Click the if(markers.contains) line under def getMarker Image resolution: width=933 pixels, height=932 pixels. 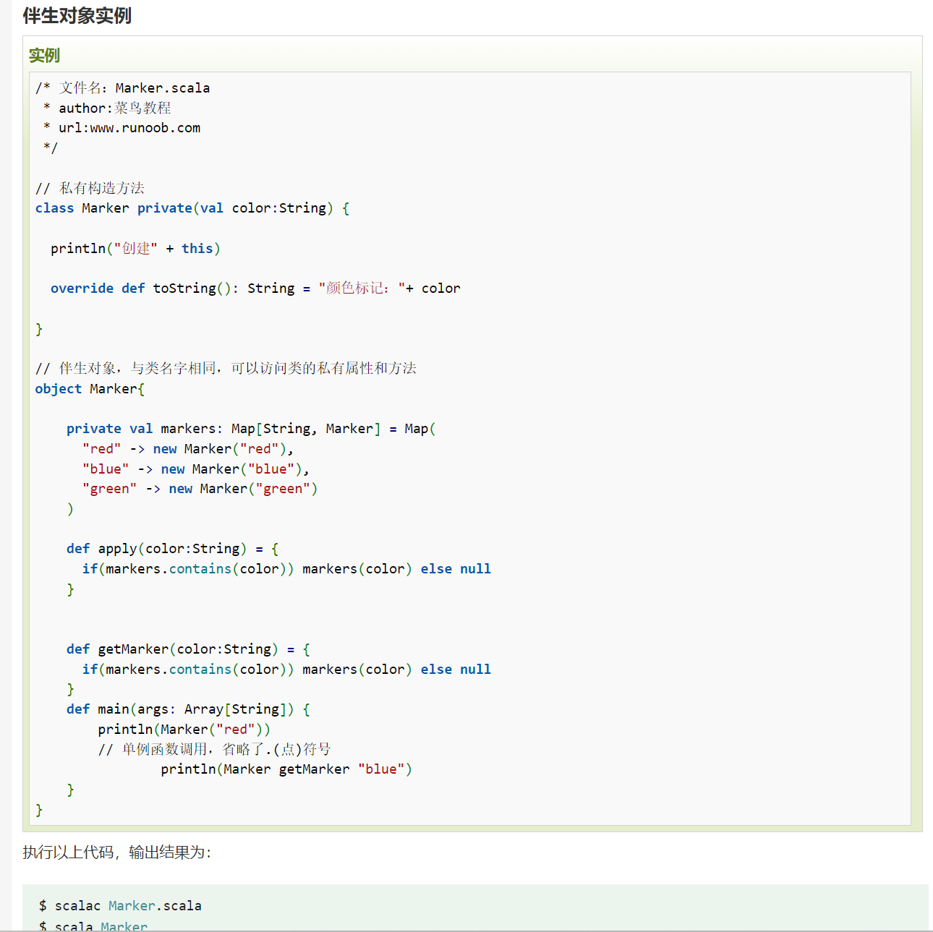[x=286, y=670]
